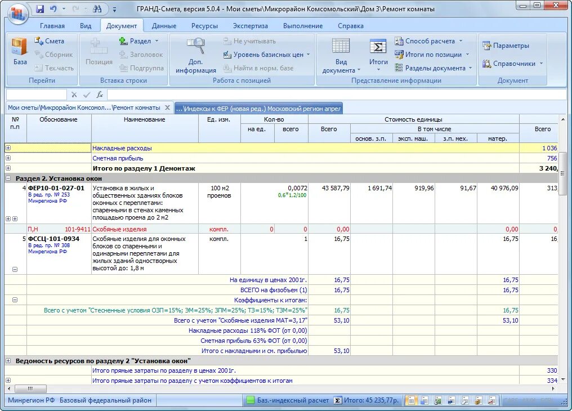The image size is (572, 411).
Task: Open the Справочники dropdown arrow
Action: click(x=542, y=64)
